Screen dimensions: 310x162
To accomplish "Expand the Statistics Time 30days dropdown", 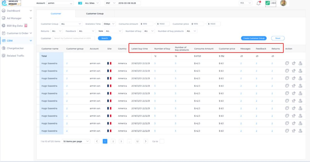I will [109, 24].
